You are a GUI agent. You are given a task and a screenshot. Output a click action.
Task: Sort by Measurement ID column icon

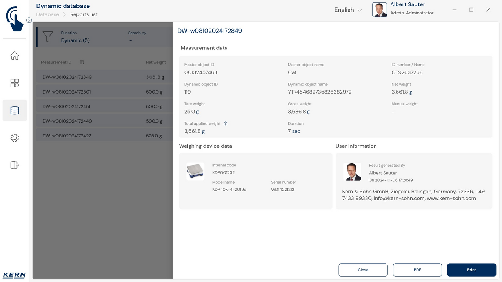click(x=82, y=62)
